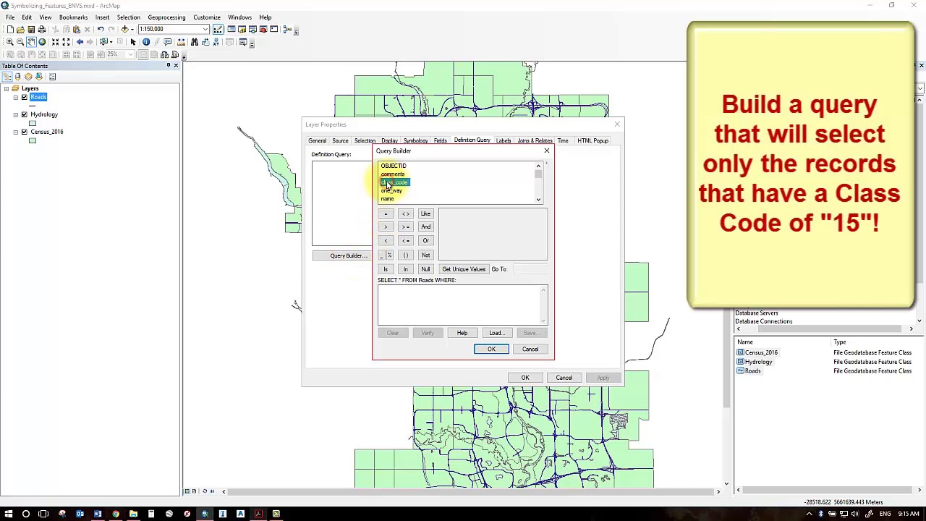Switch to the Symbology tab

(x=415, y=140)
